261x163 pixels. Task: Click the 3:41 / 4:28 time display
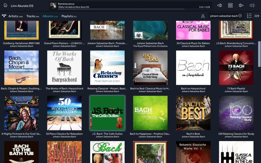(x=204, y=7)
